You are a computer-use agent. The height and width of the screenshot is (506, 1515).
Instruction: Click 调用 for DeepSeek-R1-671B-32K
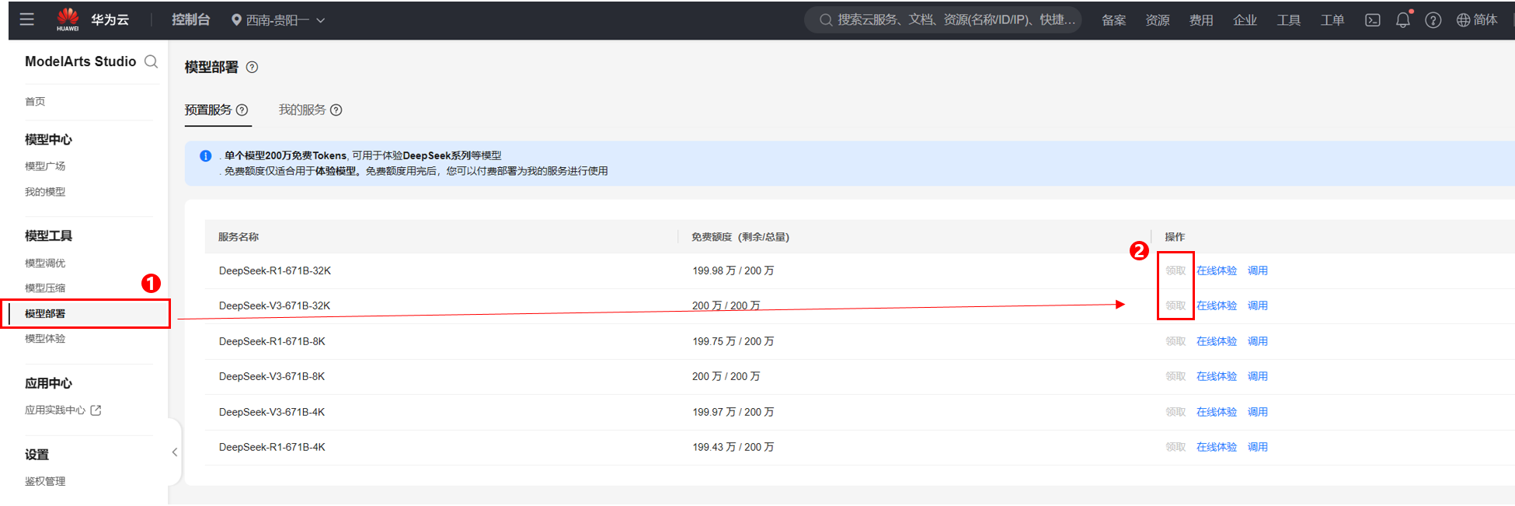(x=1258, y=271)
